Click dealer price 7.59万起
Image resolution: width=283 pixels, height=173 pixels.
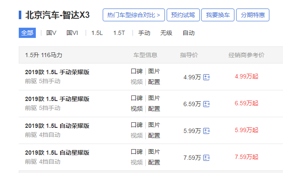pos(246,157)
